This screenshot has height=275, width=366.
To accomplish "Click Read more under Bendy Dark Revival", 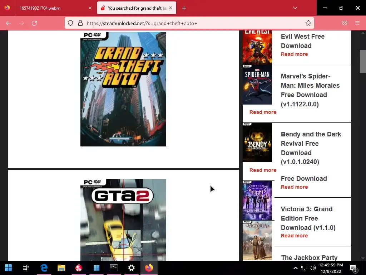I will pos(263,170).
